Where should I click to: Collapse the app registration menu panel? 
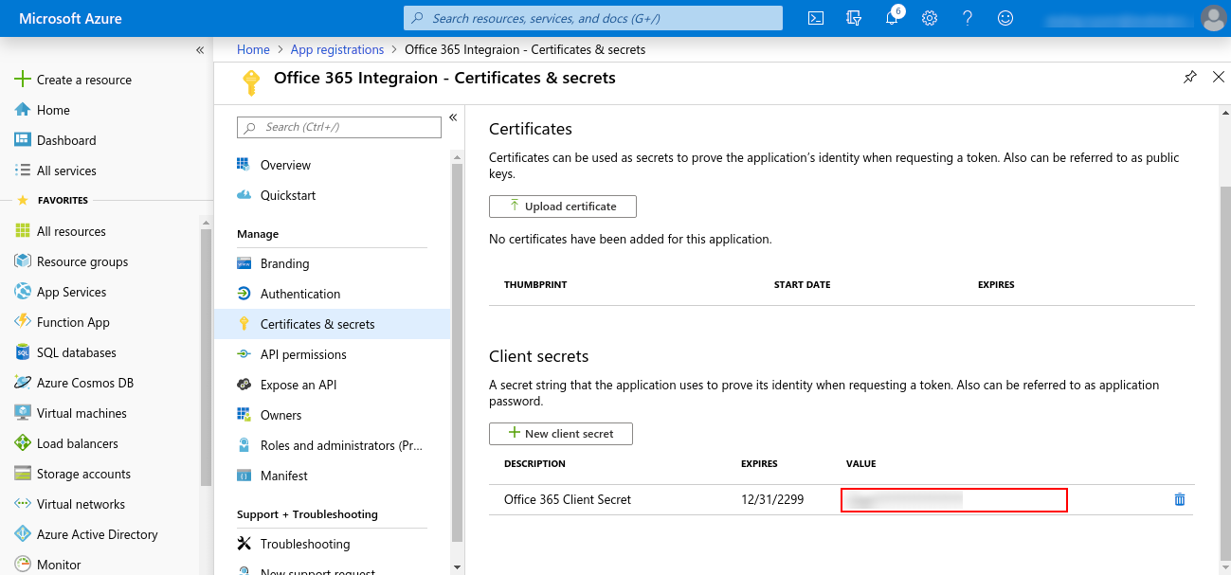[x=453, y=117]
